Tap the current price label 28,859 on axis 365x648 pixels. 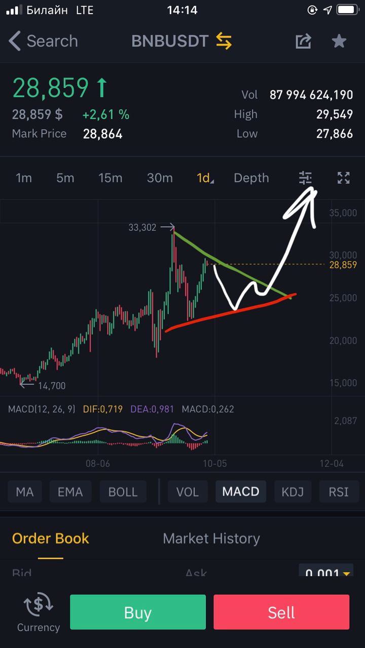click(x=343, y=265)
